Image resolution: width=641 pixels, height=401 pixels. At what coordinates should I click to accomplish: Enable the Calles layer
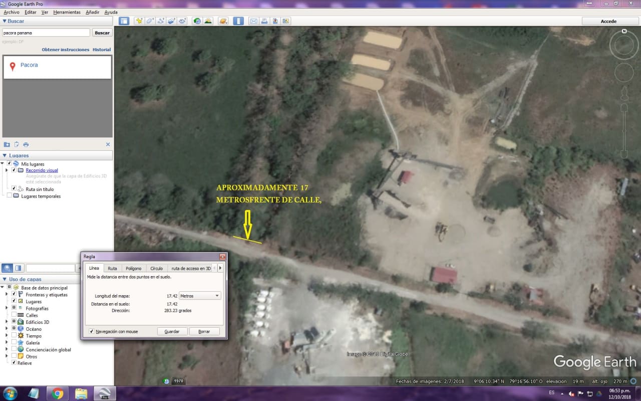pyautogui.click(x=14, y=314)
